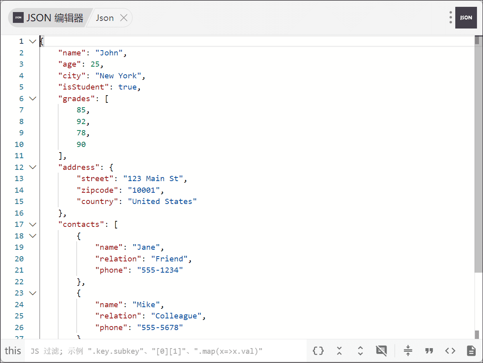This screenshot has width=483, height=363.
Task: Collapse the contacts array fold arrow
Action: 33,224
